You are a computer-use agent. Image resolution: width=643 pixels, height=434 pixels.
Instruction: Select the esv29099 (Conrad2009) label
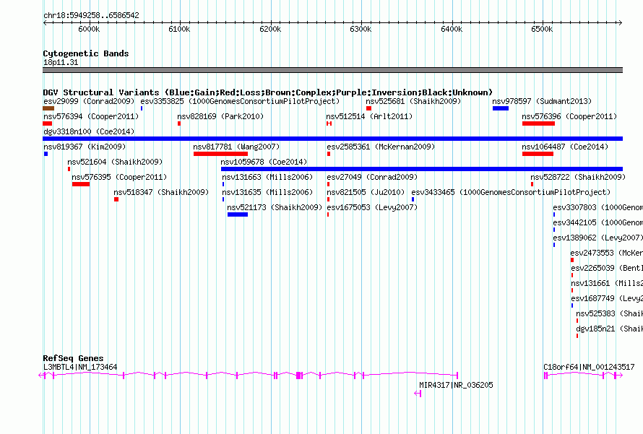point(89,101)
